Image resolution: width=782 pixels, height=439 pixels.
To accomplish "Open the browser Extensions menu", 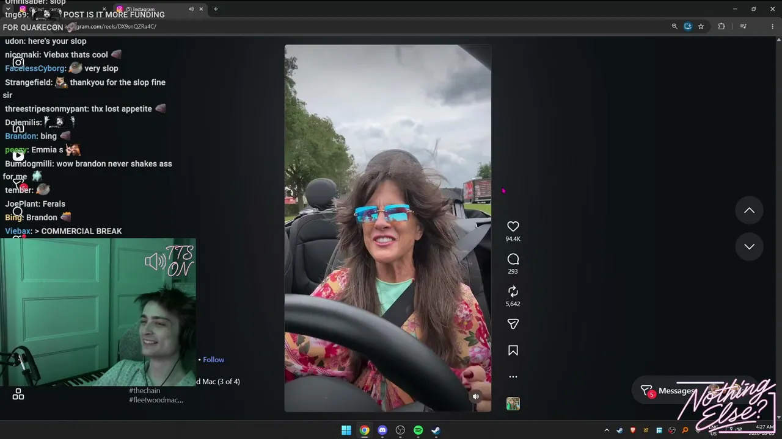I will point(722,26).
